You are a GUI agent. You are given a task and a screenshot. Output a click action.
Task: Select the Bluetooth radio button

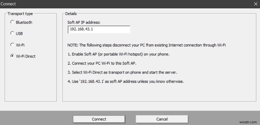pos(12,22)
